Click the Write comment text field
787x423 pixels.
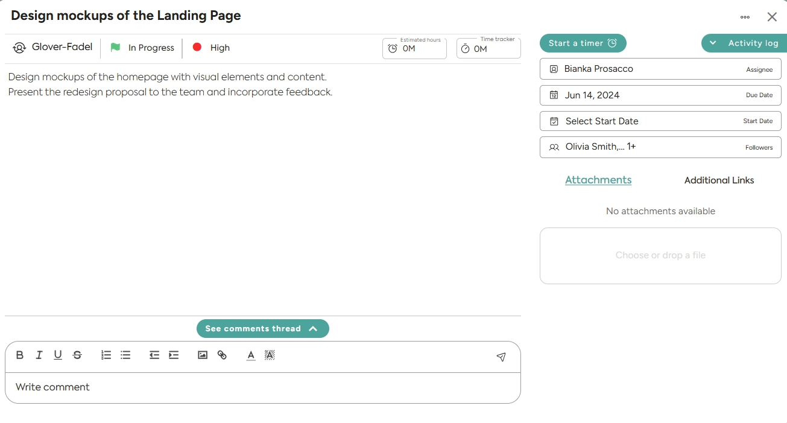(x=262, y=387)
